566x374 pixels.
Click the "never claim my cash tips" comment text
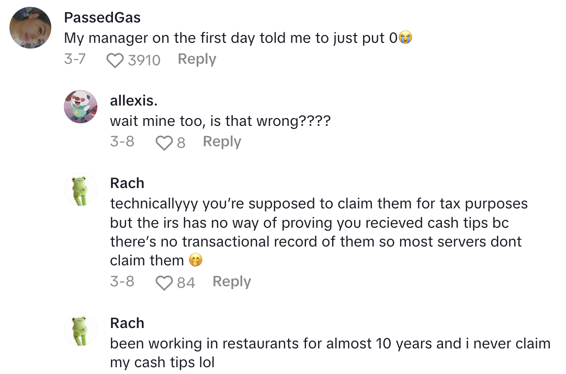click(x=330, y=353)
